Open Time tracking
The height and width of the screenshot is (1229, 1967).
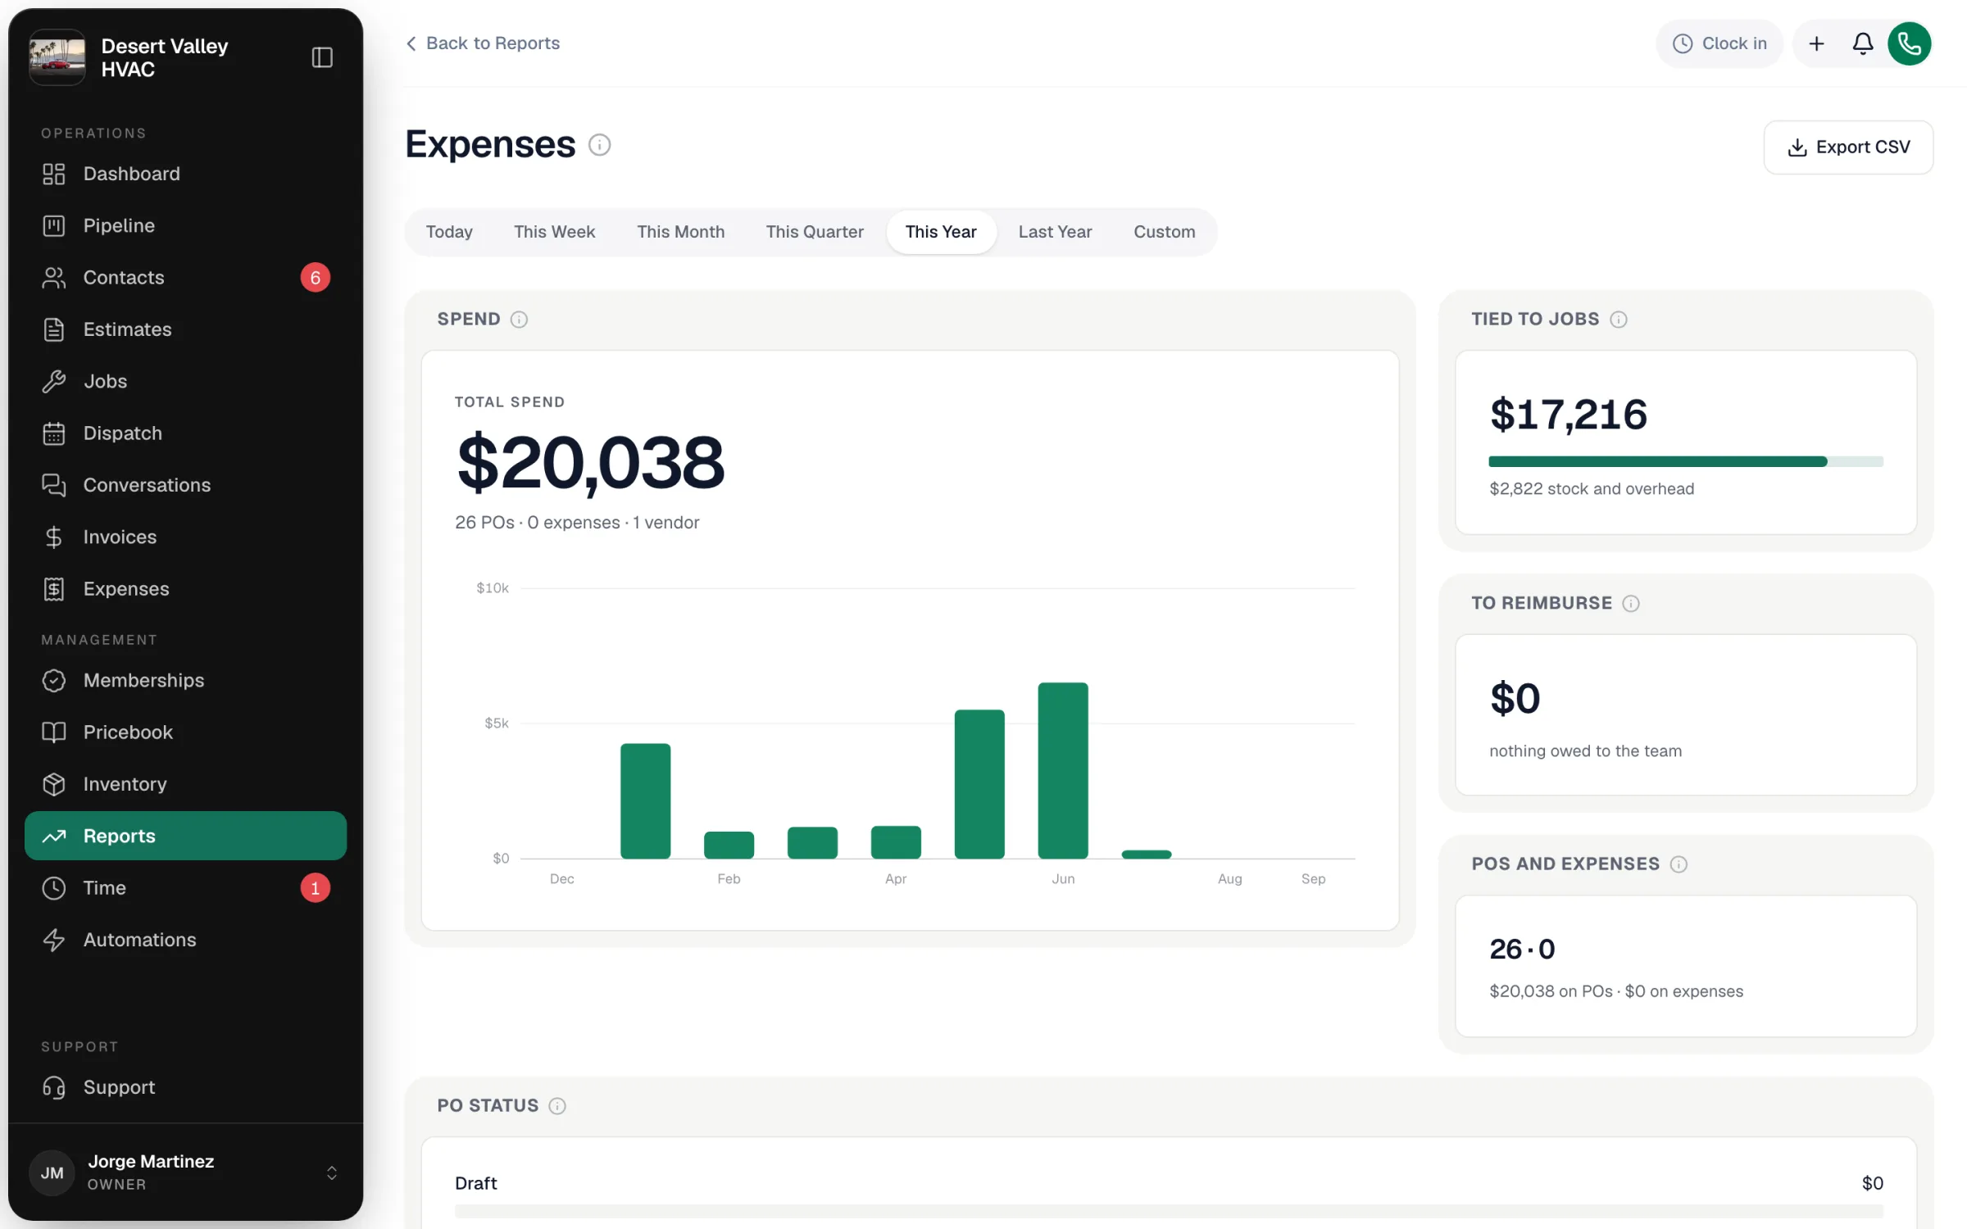tap(185, 888)
